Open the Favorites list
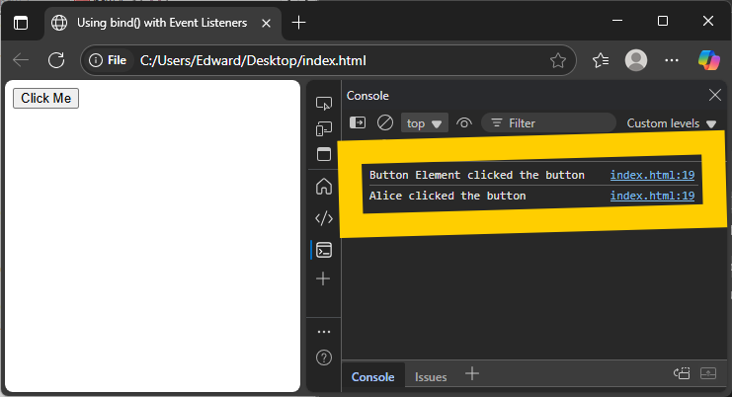 coord(601,60)
